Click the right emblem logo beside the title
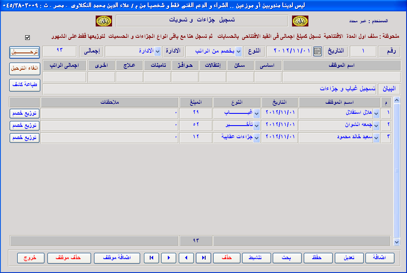This screenshot has width=407, height=273. [300, 21]
